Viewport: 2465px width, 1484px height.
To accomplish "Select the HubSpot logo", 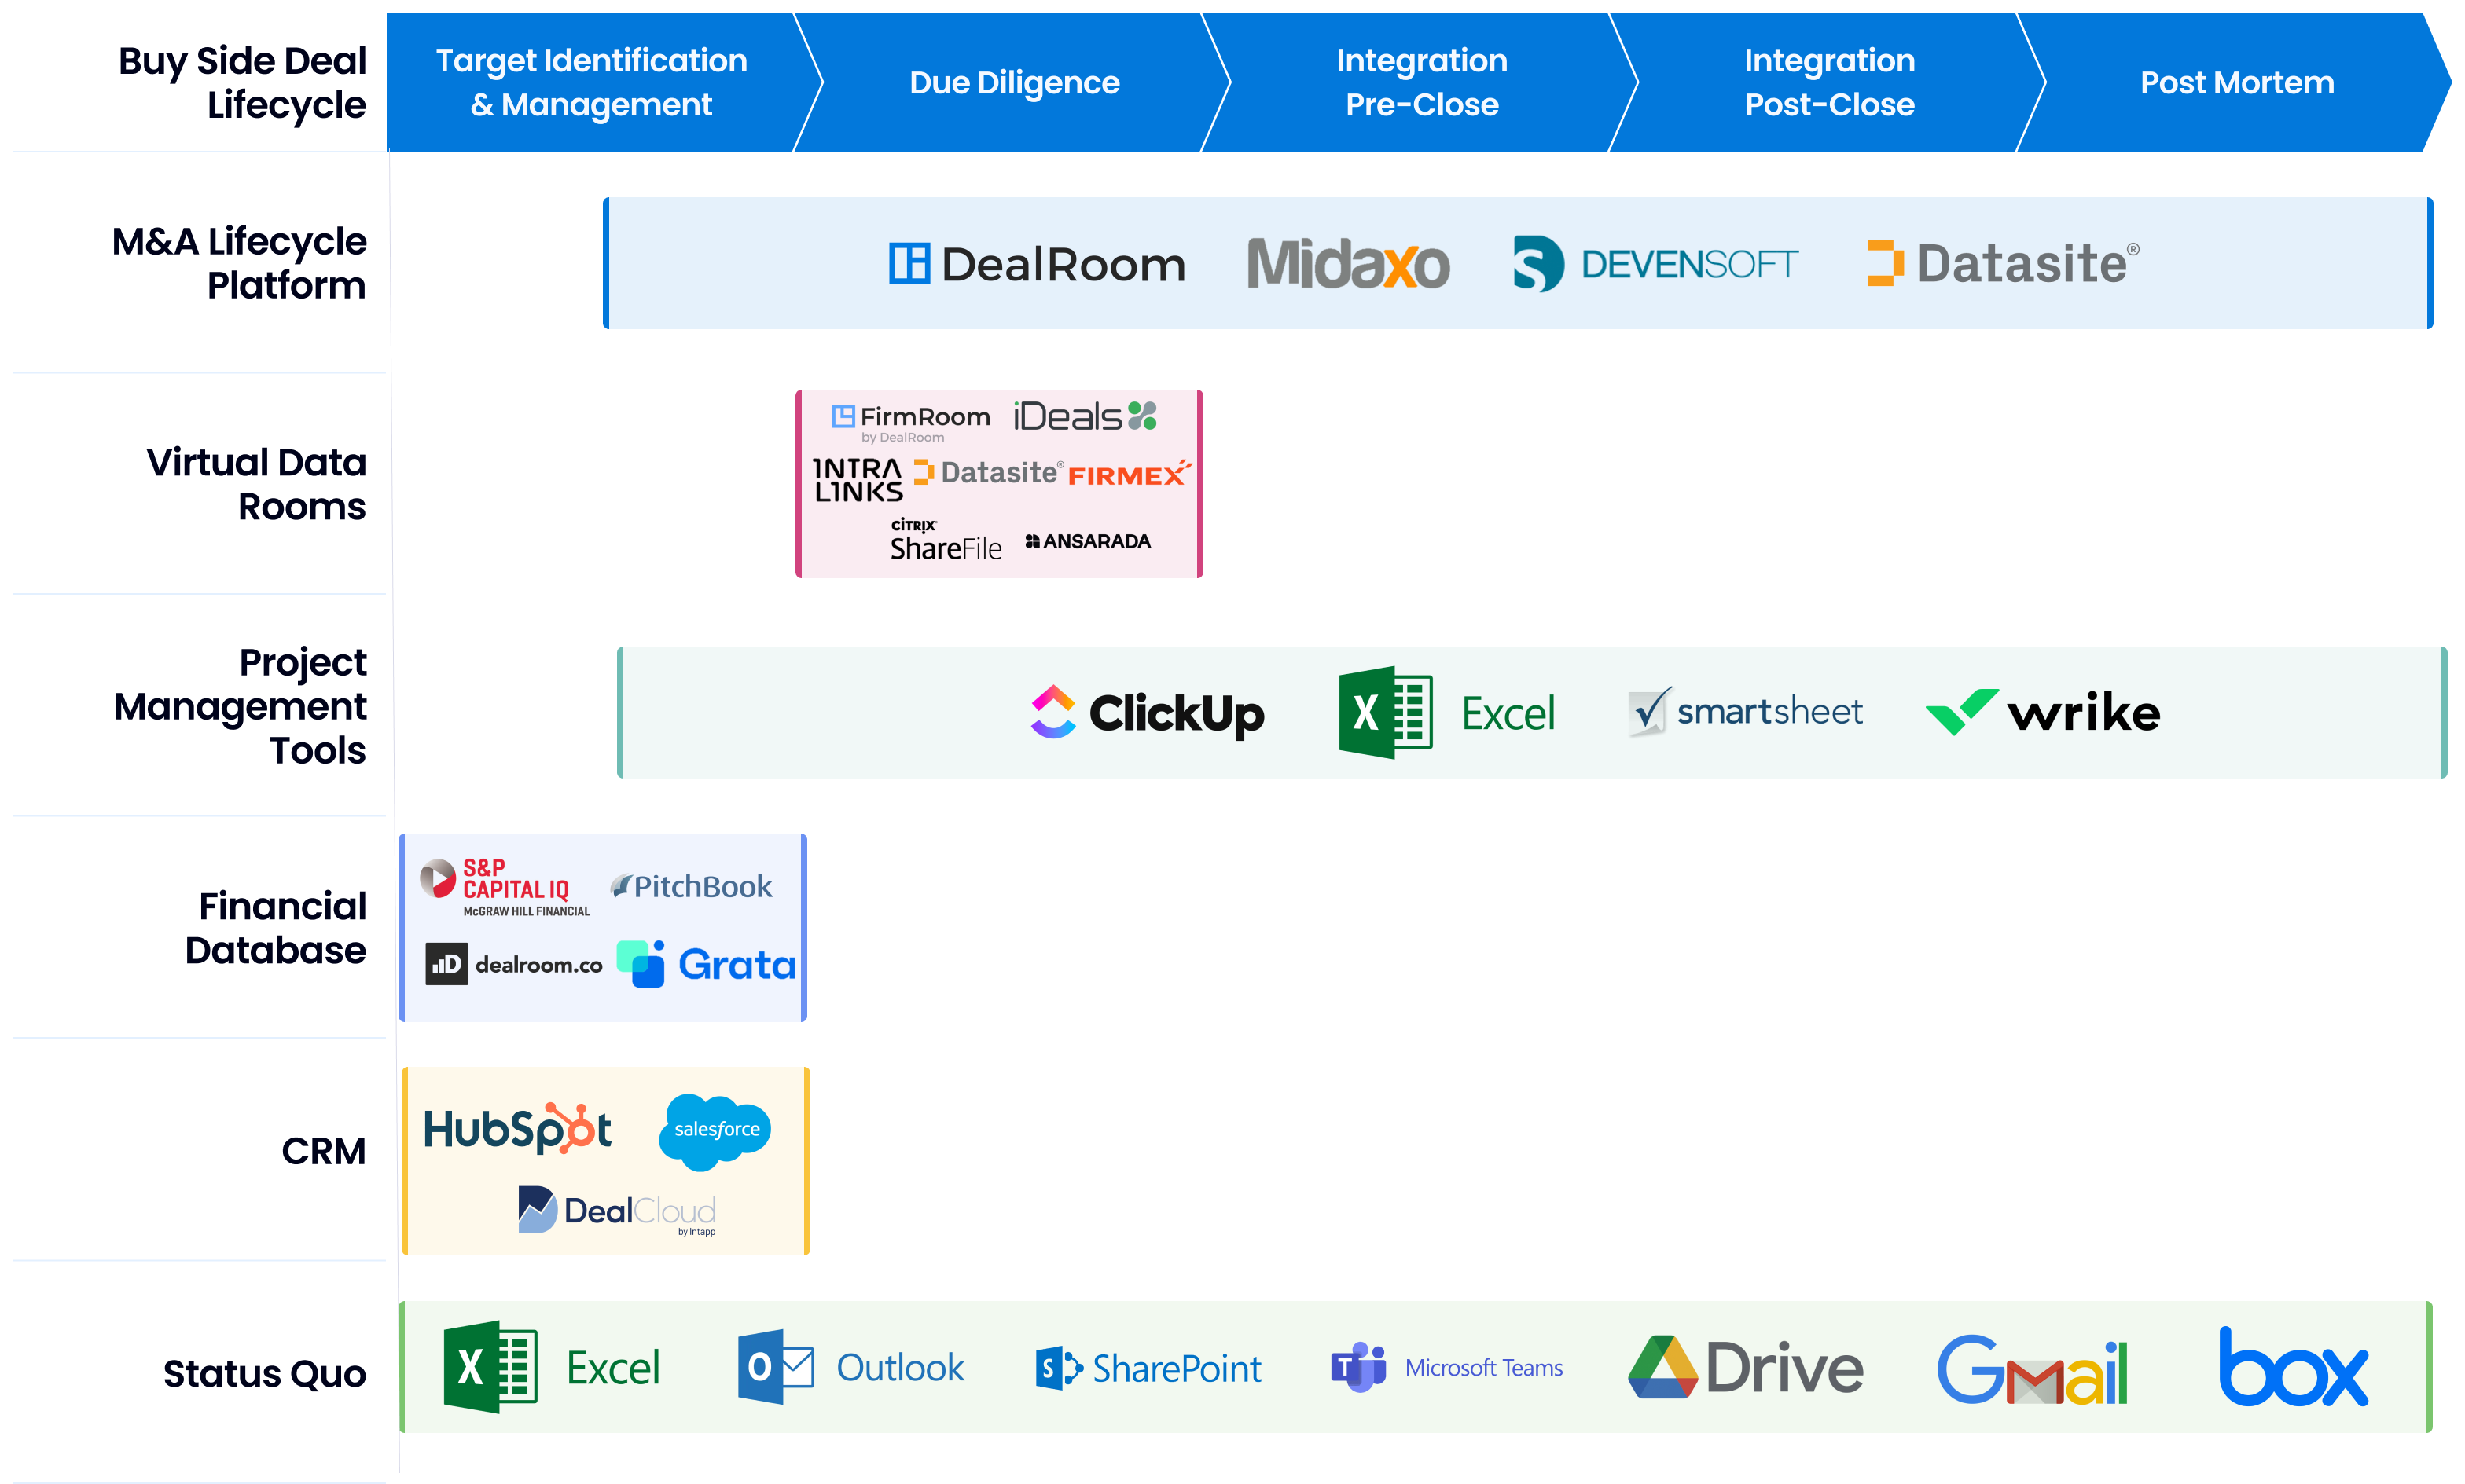I will [x=517, y=1129].
